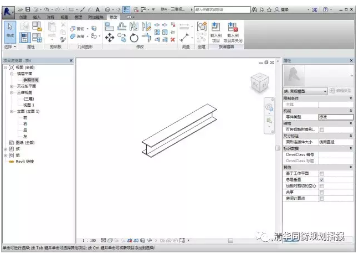This screenshot has height=254, width=359.
Task: Select the 参照标高 floor plan view
Action: 31,80
